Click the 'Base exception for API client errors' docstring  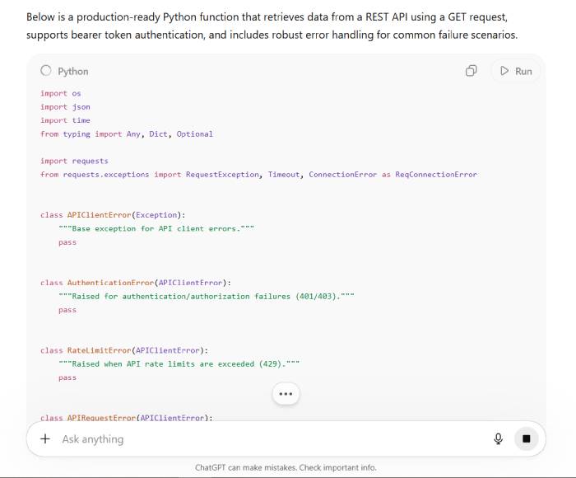(x=156, y=228)
